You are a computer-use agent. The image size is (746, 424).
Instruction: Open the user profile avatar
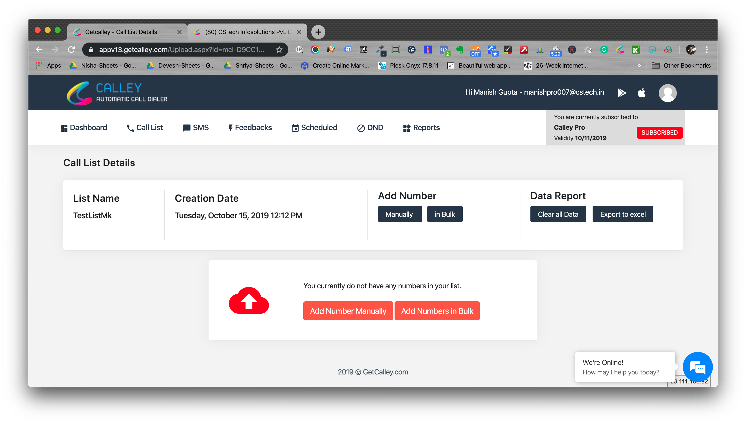667,93
